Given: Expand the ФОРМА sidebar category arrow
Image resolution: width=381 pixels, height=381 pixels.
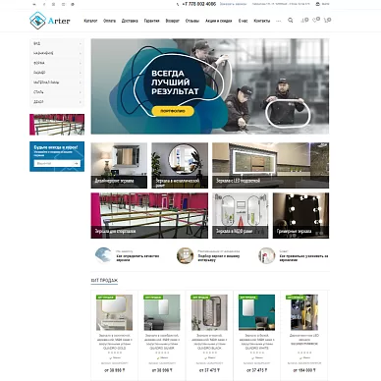Looking at the screenshot, I should click(81, 63).
